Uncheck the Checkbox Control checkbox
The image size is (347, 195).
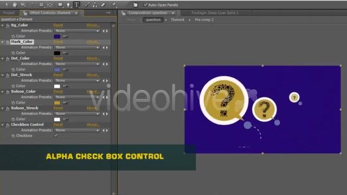tap(55, 136)
